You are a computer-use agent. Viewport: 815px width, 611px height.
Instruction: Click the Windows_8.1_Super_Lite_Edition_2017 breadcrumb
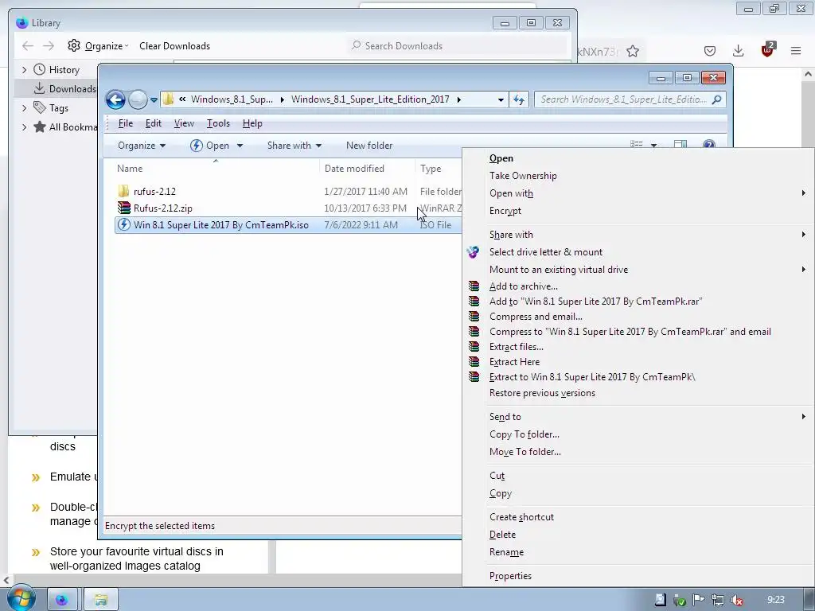click(370, 99)
